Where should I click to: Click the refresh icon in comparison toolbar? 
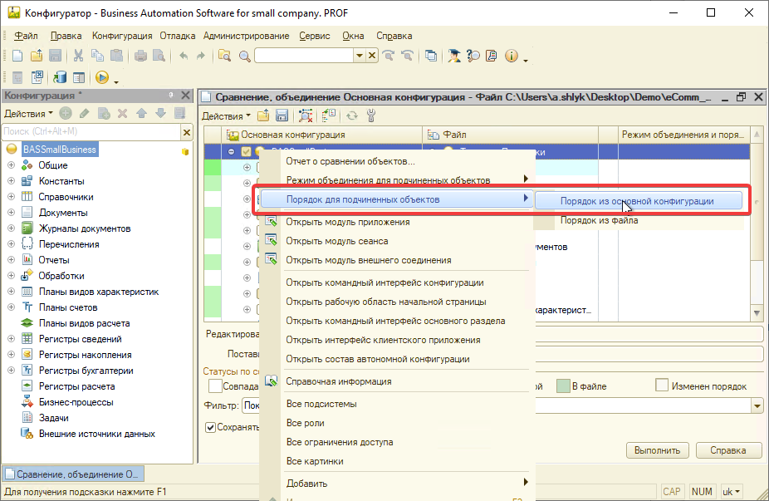[x=352, y=115]
